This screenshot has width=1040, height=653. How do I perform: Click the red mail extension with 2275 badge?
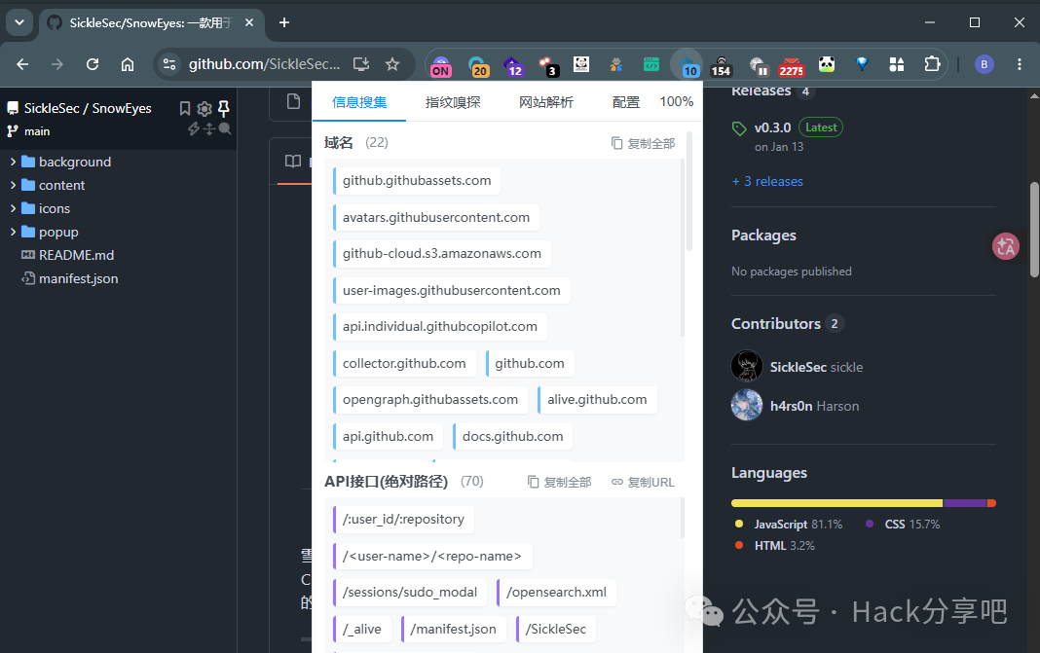pyautogui.click(x=792, y=65)
